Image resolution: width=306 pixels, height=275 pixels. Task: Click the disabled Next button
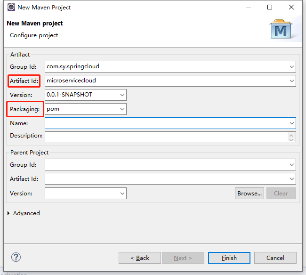(x=183, y=258)
